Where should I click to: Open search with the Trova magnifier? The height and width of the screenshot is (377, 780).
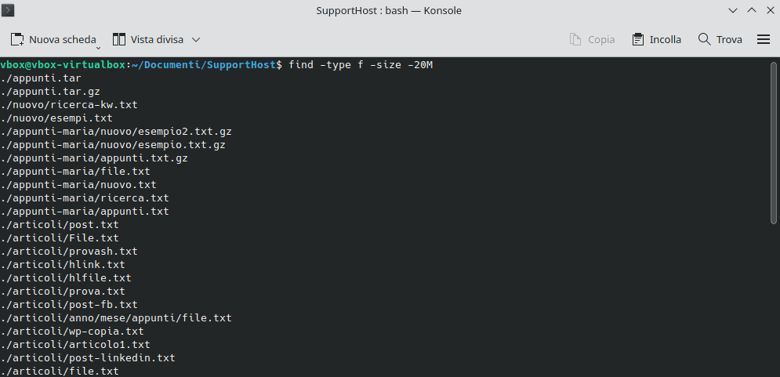(x=704, y=39)
